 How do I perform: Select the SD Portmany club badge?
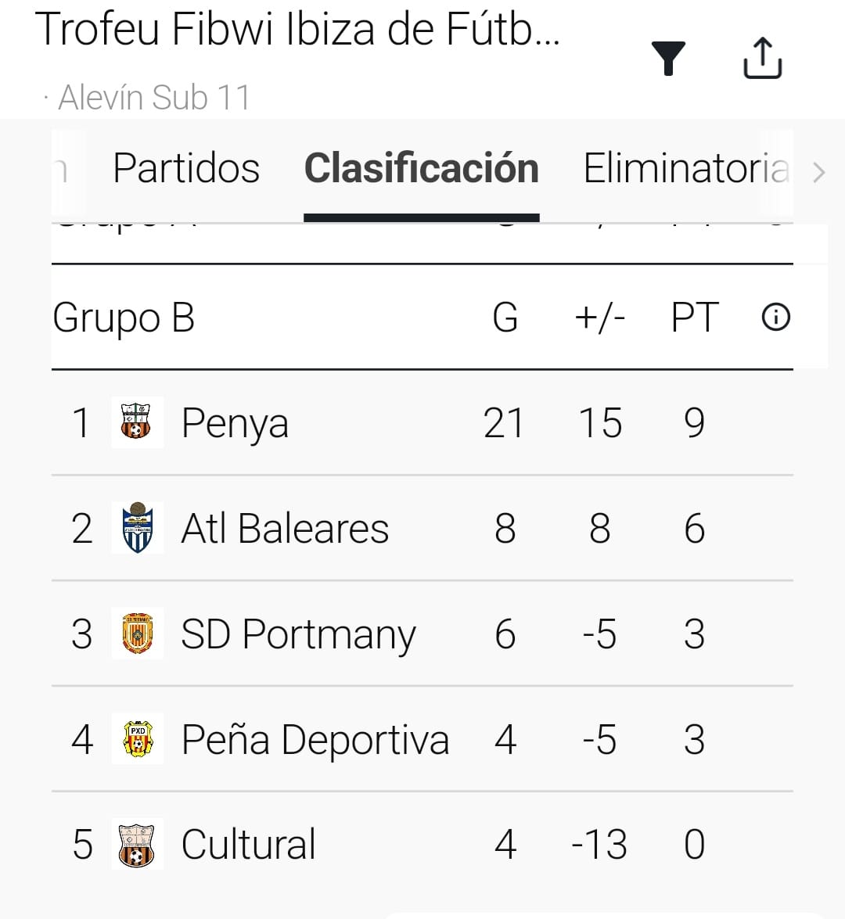[x=138, y=634]
